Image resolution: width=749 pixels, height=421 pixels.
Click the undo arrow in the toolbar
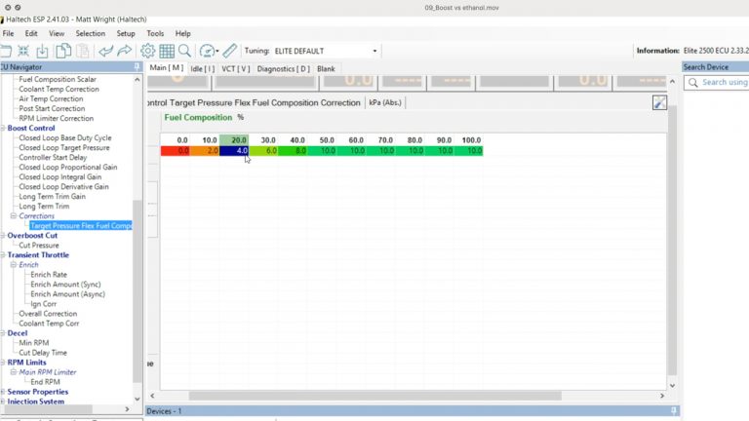[106, 51]
